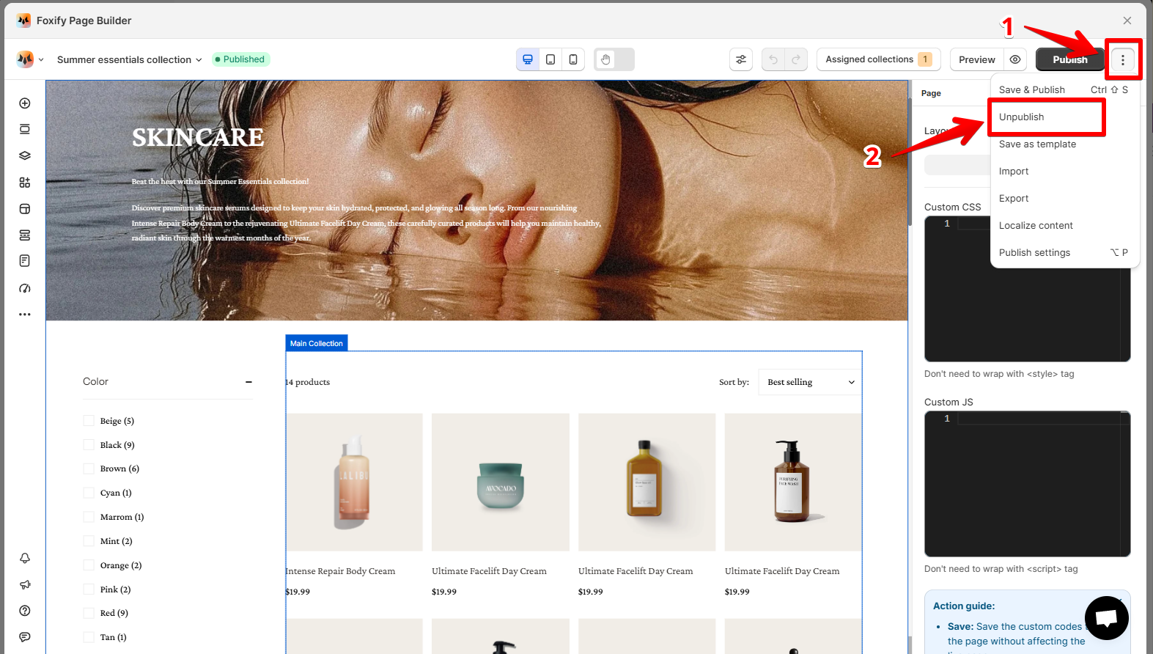Viewport: 1153px width, 654px height.
Task: Switch to desktop preview device
Action: tap(528, 59)
